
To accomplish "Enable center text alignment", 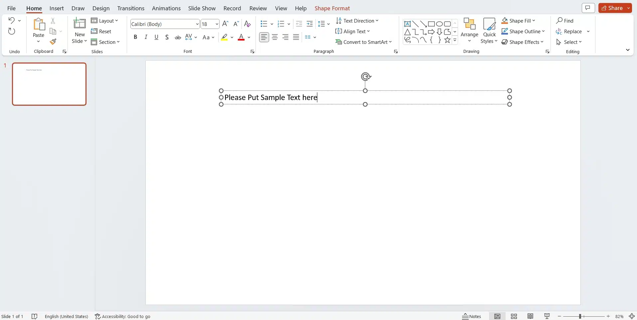I will point(275,37).
